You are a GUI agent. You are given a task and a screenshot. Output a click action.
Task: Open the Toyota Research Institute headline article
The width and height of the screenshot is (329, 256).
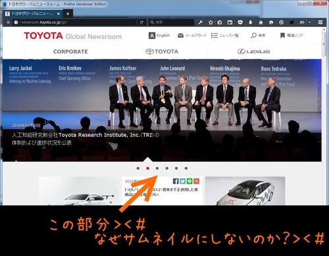pos(86,139)
